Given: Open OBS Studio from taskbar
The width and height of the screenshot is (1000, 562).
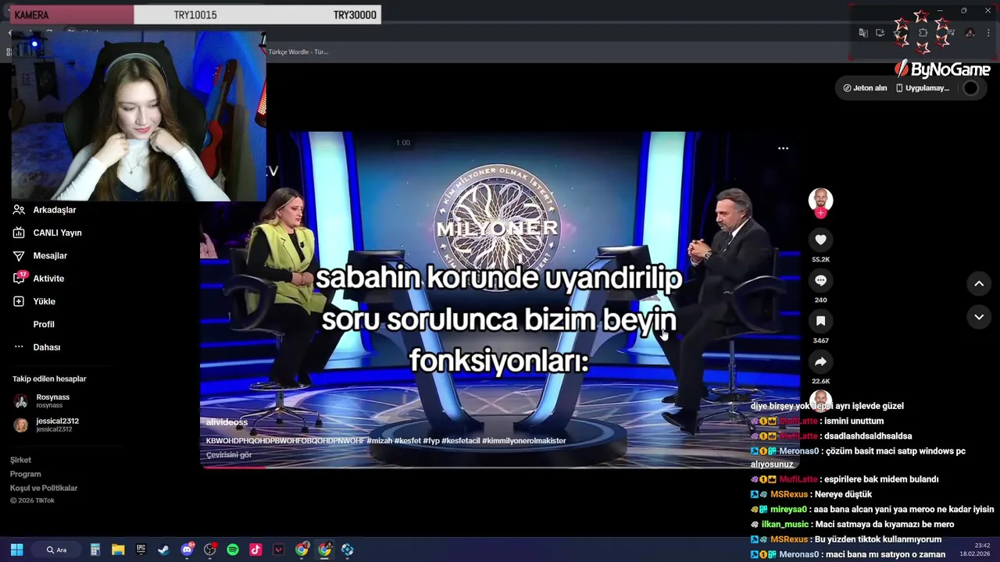Looking at the screenshot, I should [x=209, y=550].
